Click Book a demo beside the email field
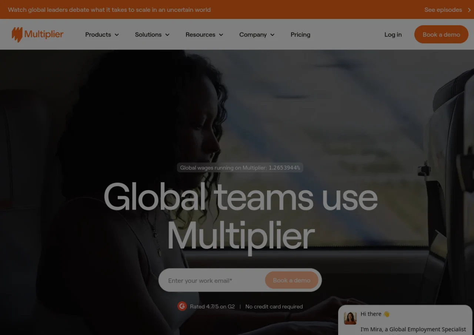 (292, 280)
